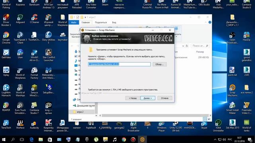Open HaoZip desktop icon
The image size is (255, 143).
[247, 37]
